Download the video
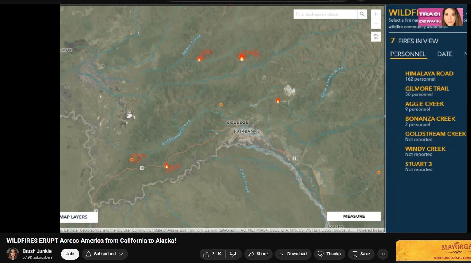Screen dimensions: 471x263 tap(293, 254)
